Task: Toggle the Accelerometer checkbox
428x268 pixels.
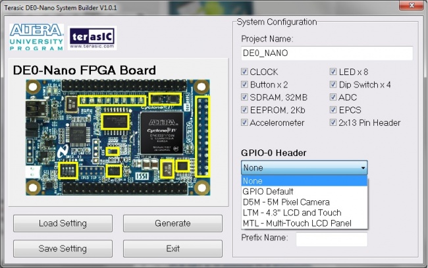Action: point(244,122)
